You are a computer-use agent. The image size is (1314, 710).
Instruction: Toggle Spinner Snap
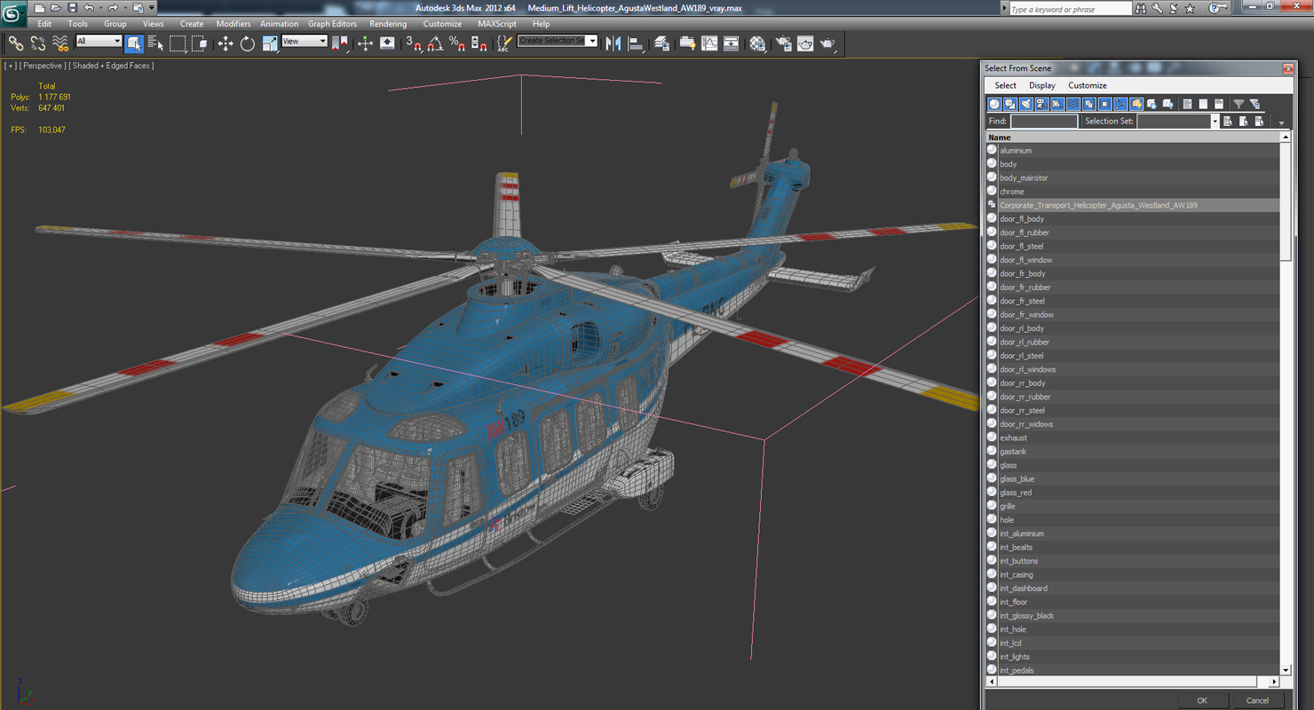(479, 43)
